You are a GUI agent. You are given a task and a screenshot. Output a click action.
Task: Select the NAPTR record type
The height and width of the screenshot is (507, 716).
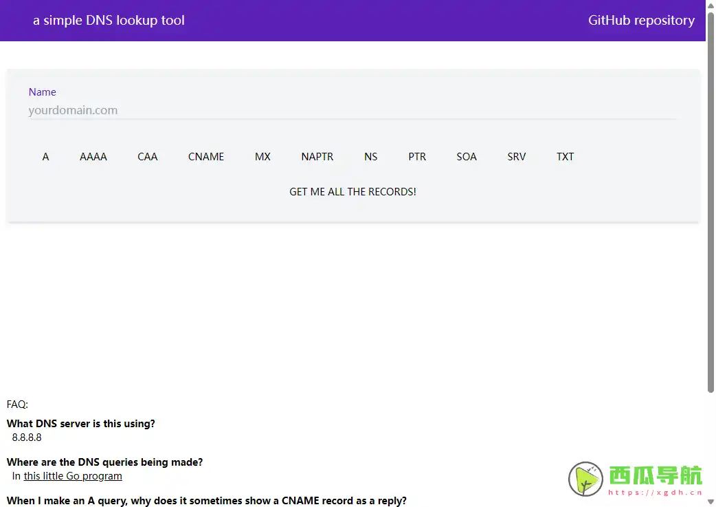coord(317,157)
